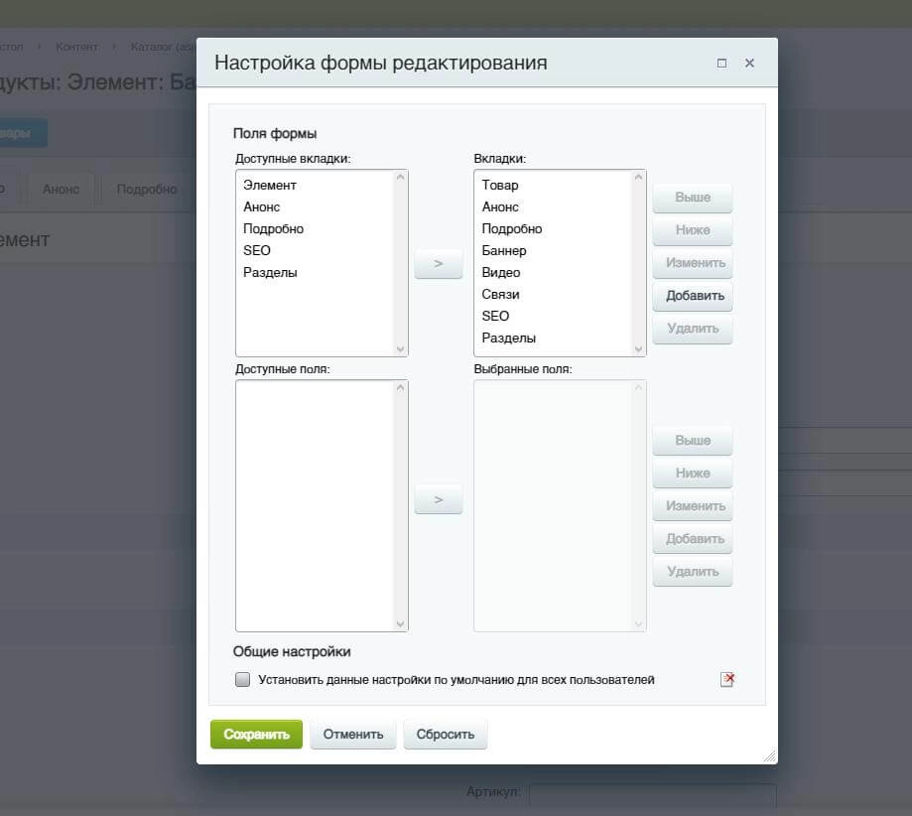Screen dimensions: 912x816
Task: Click Добавить button beside the selected fields list
Action: tap(693, 539)
